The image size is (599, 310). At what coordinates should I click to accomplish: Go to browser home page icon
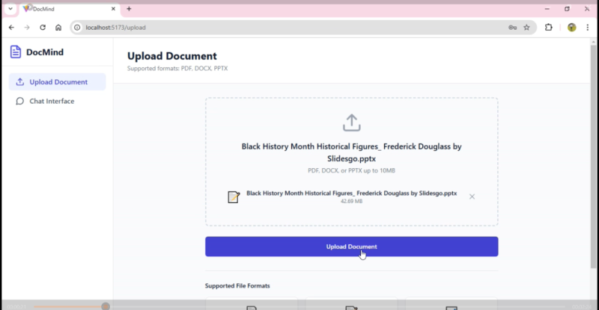click(58, 28)
